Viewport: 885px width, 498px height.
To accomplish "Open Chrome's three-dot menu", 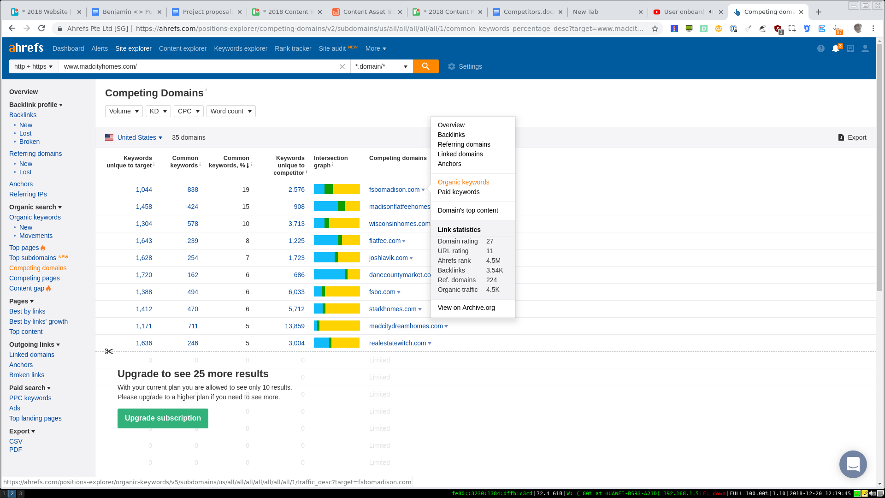I will pyautogui.click(x=873, y=29).
